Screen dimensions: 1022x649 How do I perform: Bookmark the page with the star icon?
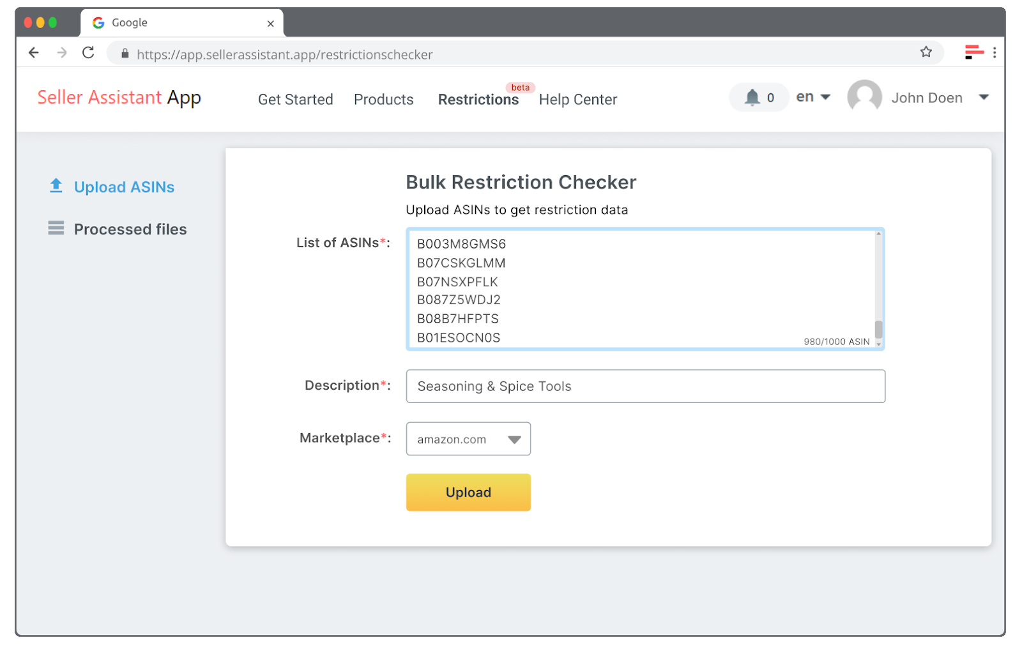926,52
